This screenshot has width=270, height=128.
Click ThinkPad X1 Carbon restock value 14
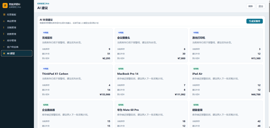pyautogui.click(x=109, y=90)
